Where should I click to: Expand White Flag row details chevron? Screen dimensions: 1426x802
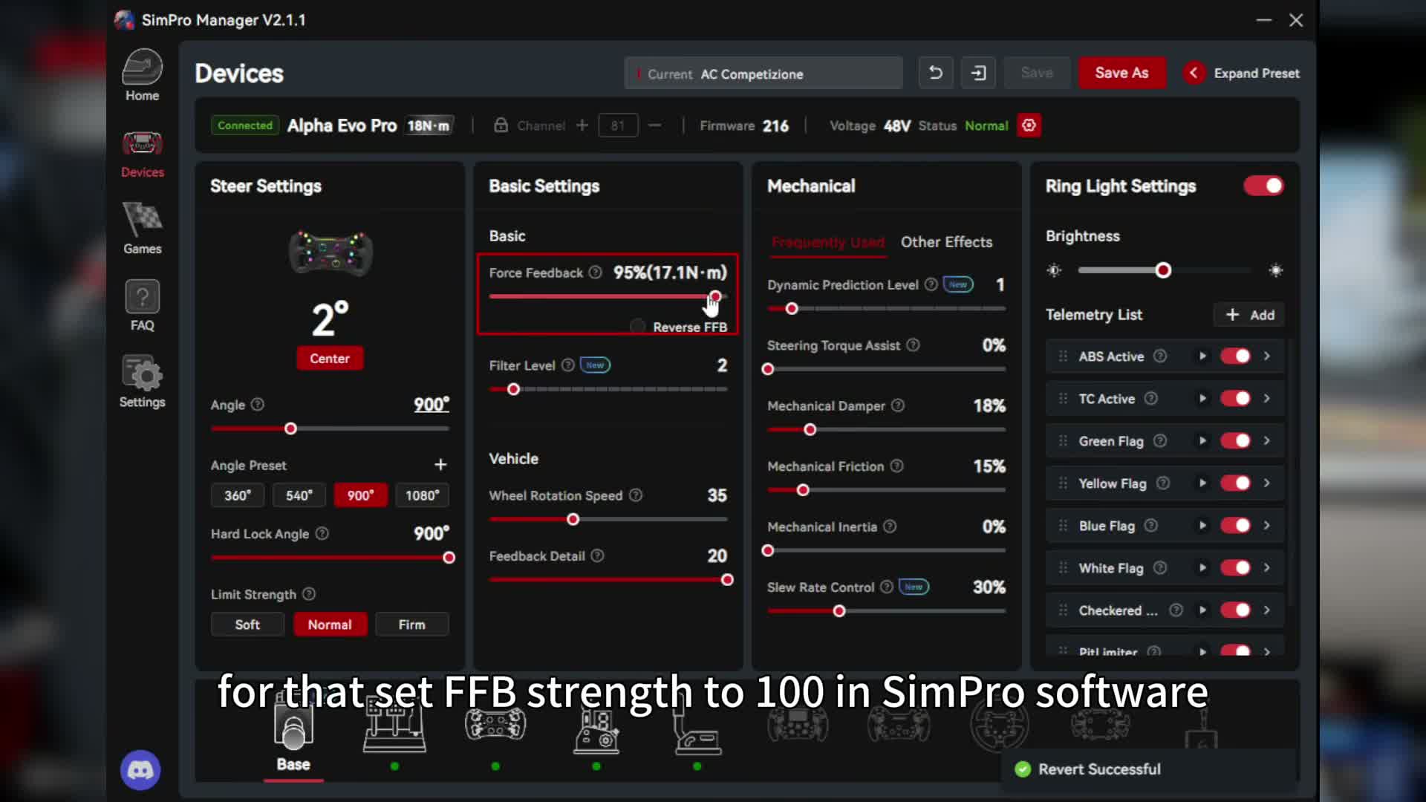[x=1267, y=568]
